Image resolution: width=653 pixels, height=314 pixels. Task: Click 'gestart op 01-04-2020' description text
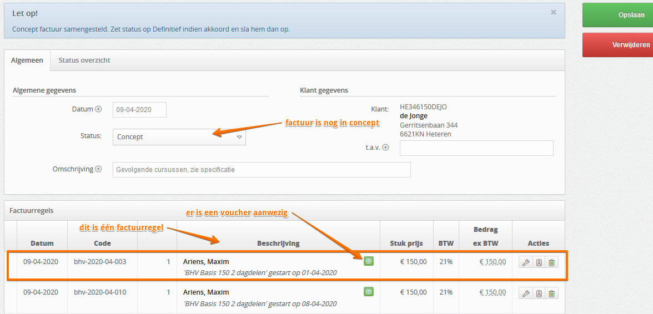(302, 273)
